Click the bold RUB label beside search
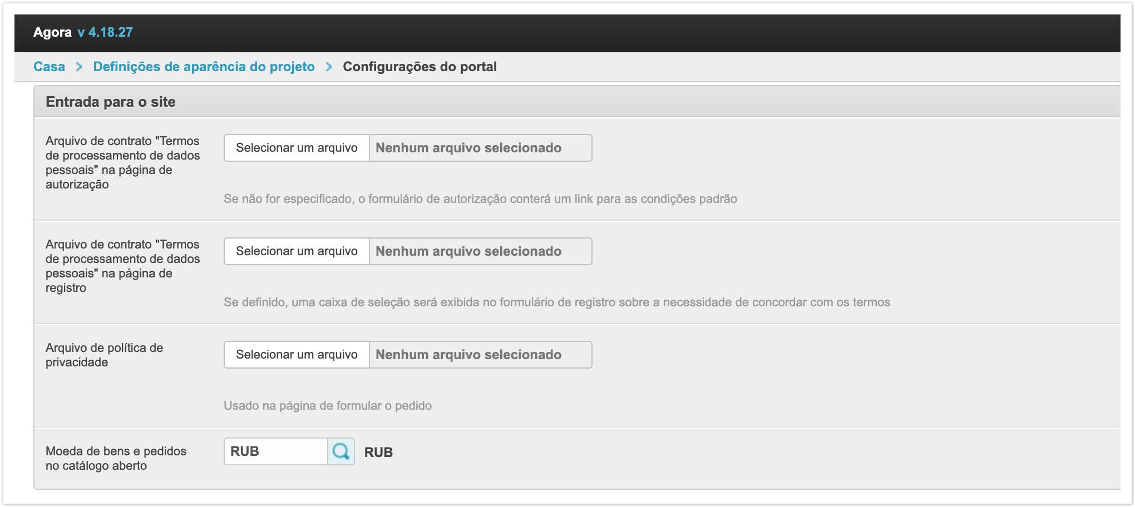This screenshot has height=507, width=1135. coord(378,453)
